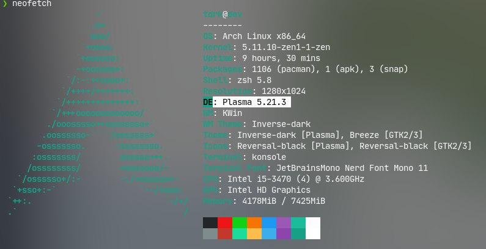Select 'Breeze [GTK2/3]' theme text

(x=386, y=135)
